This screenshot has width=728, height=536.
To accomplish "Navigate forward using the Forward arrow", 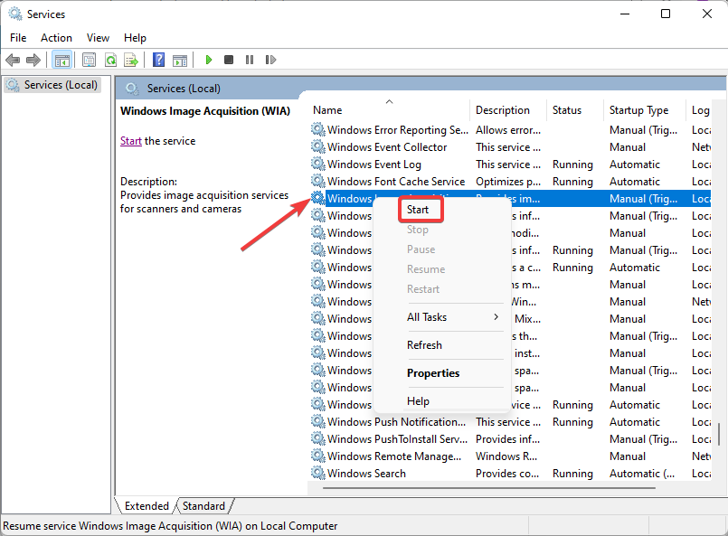I will click(x=34, y=60).
